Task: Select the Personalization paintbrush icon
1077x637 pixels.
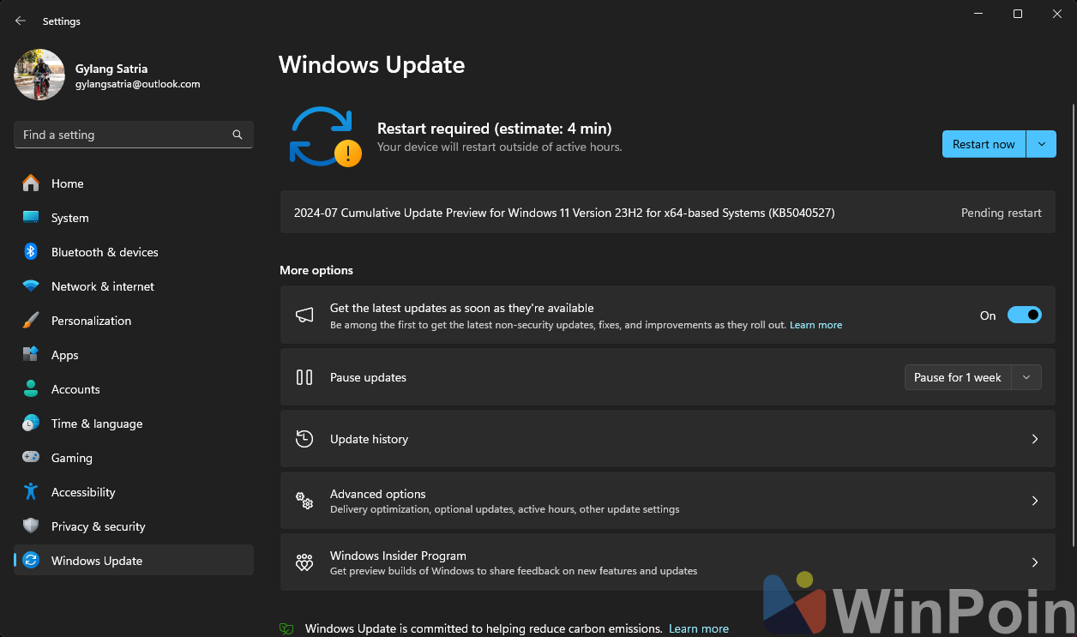Action: pos(31,321)
